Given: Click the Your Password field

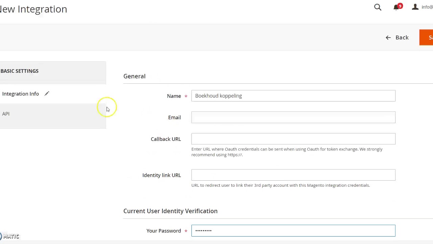Looking at the screenshot, I should [x=293, y=230].
